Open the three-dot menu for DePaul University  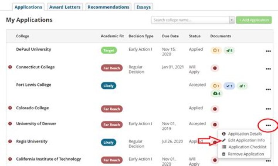click(268, 51)
